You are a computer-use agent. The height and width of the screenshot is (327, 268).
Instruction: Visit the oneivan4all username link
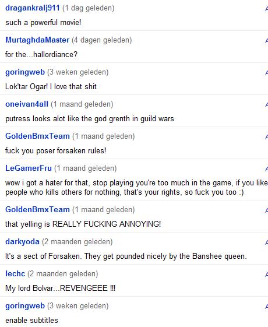27,104
